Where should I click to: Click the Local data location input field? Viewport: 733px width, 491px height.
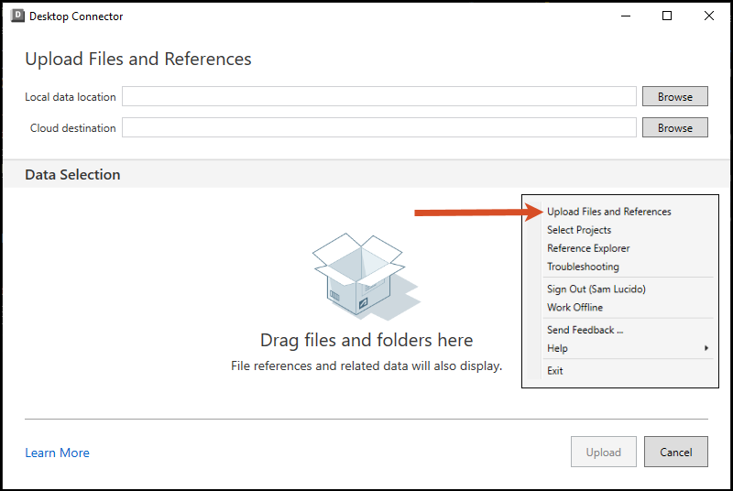tap(379, 97)
